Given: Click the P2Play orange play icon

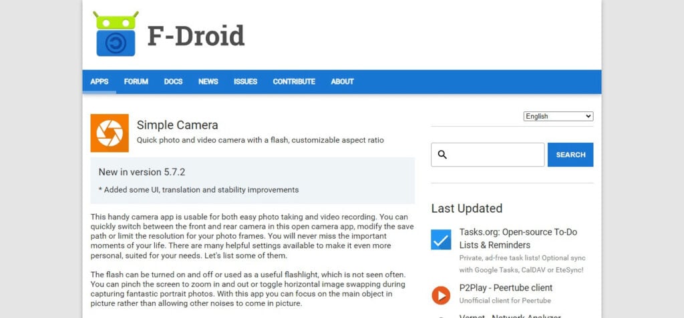Looking at the screenshot, I should click(x=441, y=295).
